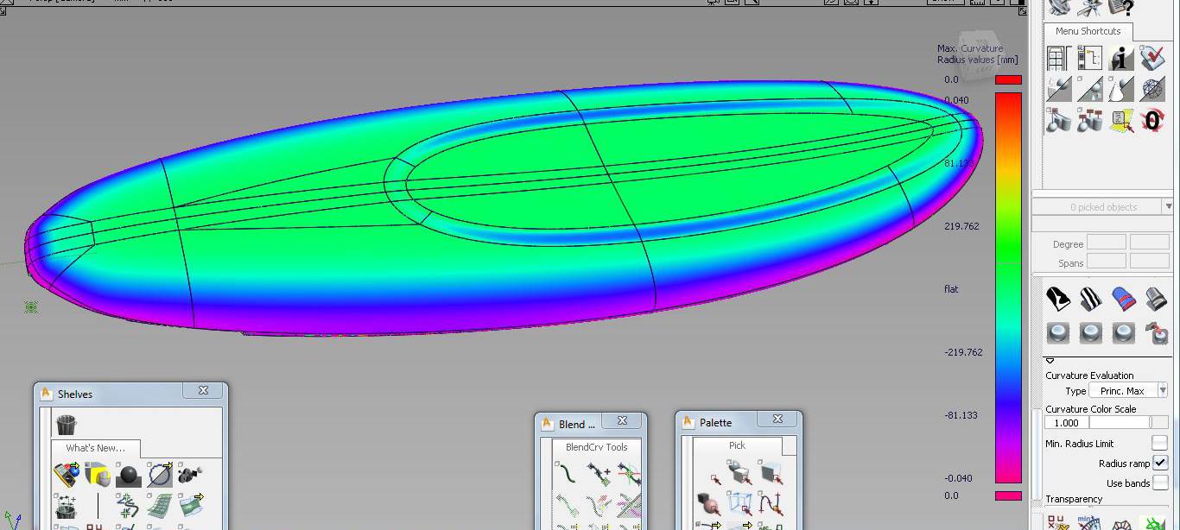
Task: Enable the Use bands checkbox
Action: click(x=1159, y=483)
